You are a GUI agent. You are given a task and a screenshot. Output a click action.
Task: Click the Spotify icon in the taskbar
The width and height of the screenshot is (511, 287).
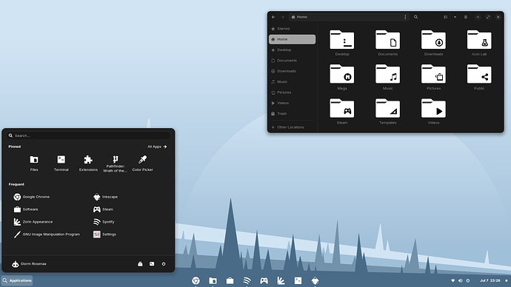(x=247, y=280)
